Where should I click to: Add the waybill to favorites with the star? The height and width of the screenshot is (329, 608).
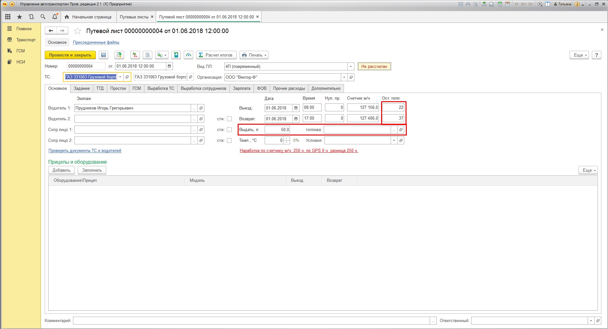tap(77, 31)
